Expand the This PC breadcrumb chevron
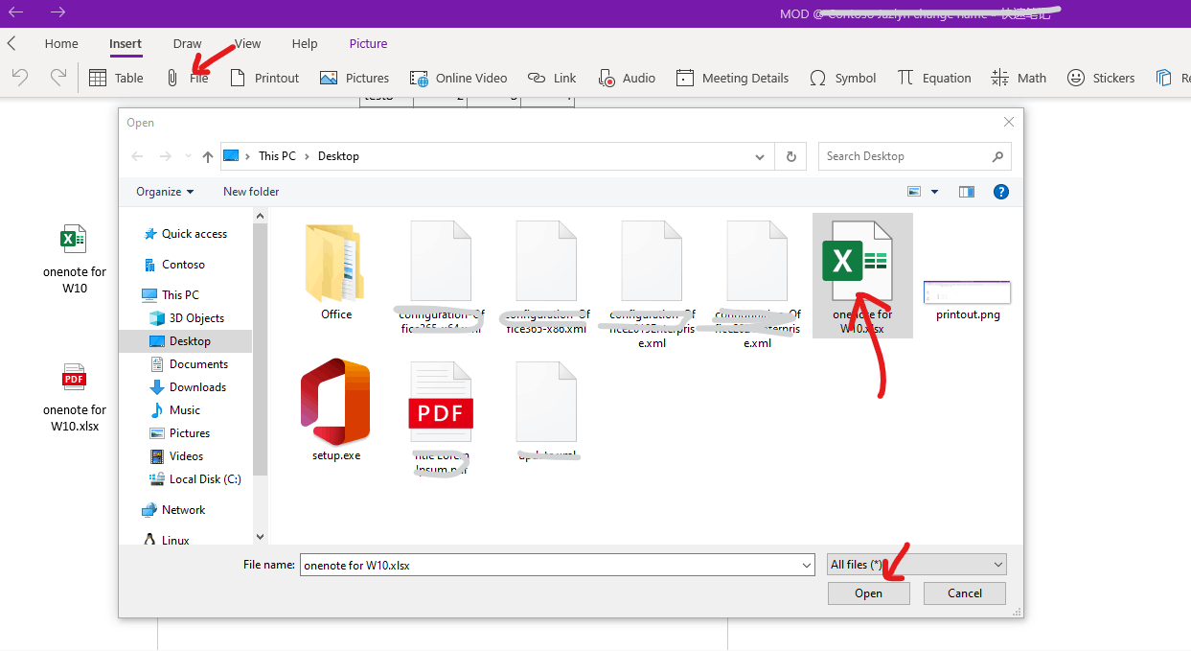 308,156
